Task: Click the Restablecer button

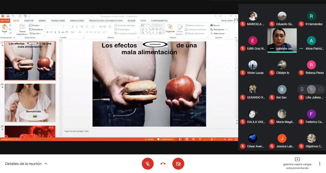Action: (x=36, y=29)
